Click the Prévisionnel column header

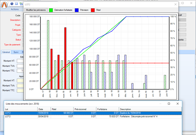[85, 109]
